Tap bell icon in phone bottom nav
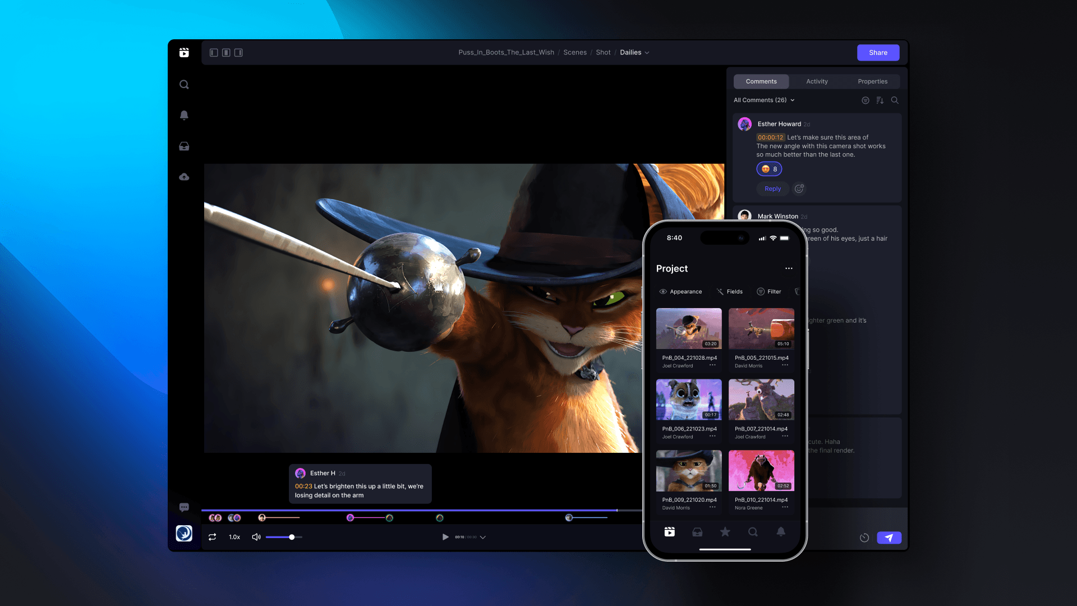 coord(781,531)
